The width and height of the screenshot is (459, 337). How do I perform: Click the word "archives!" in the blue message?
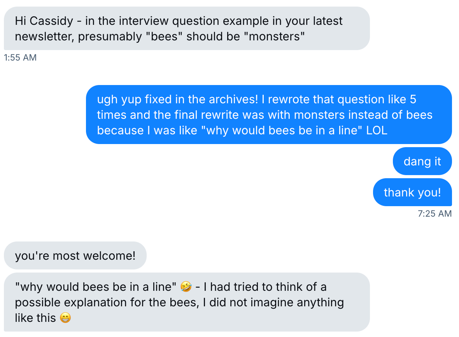click(x=233, y=99)
